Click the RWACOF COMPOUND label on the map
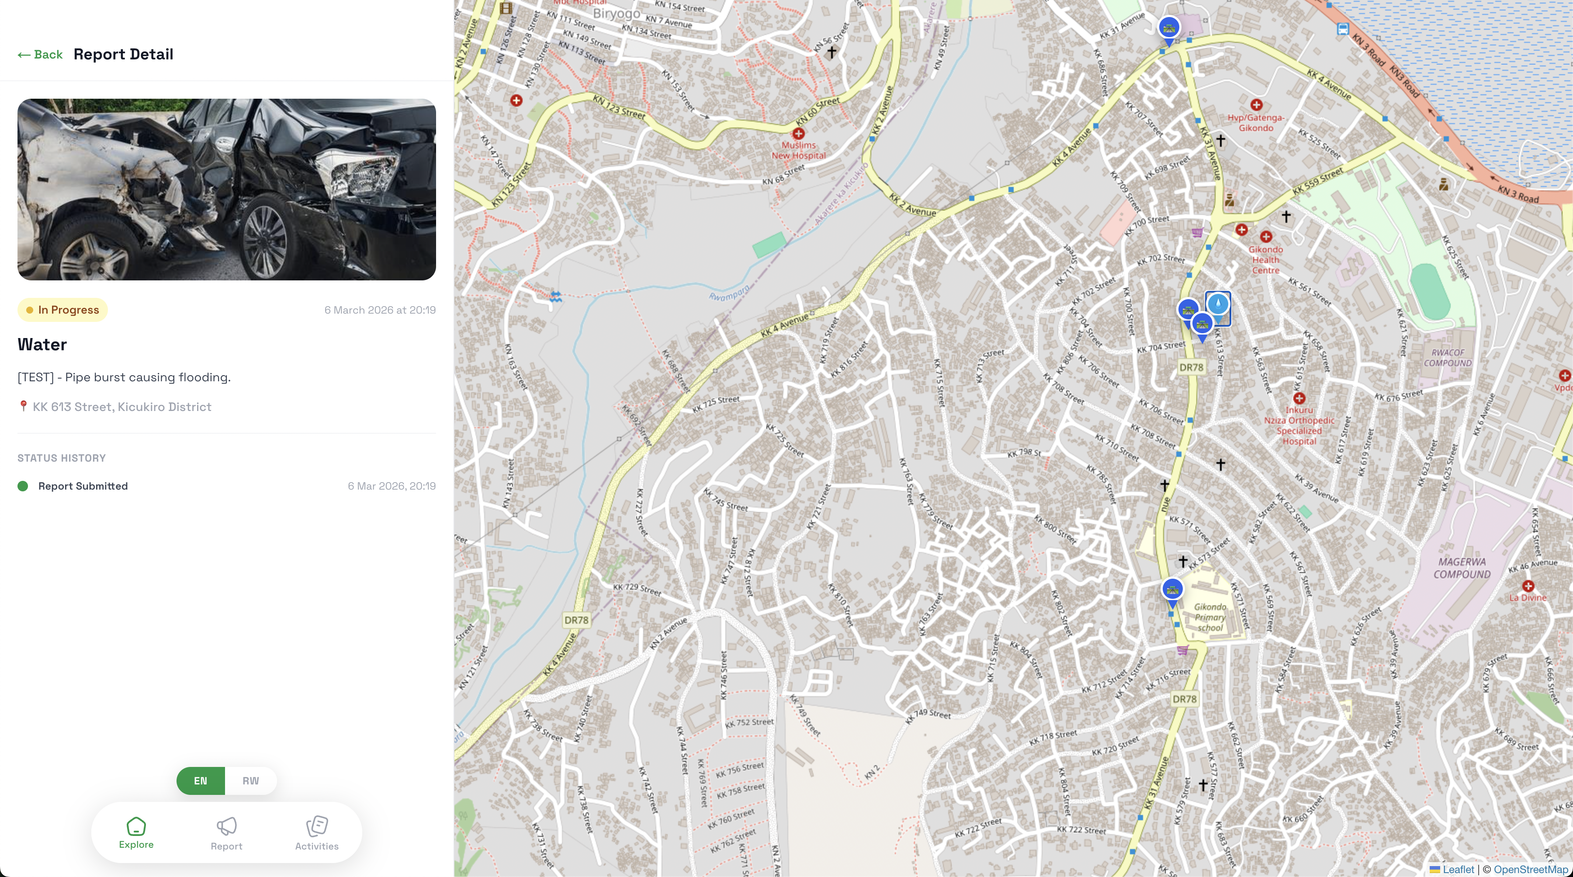 coord(1447,358)
